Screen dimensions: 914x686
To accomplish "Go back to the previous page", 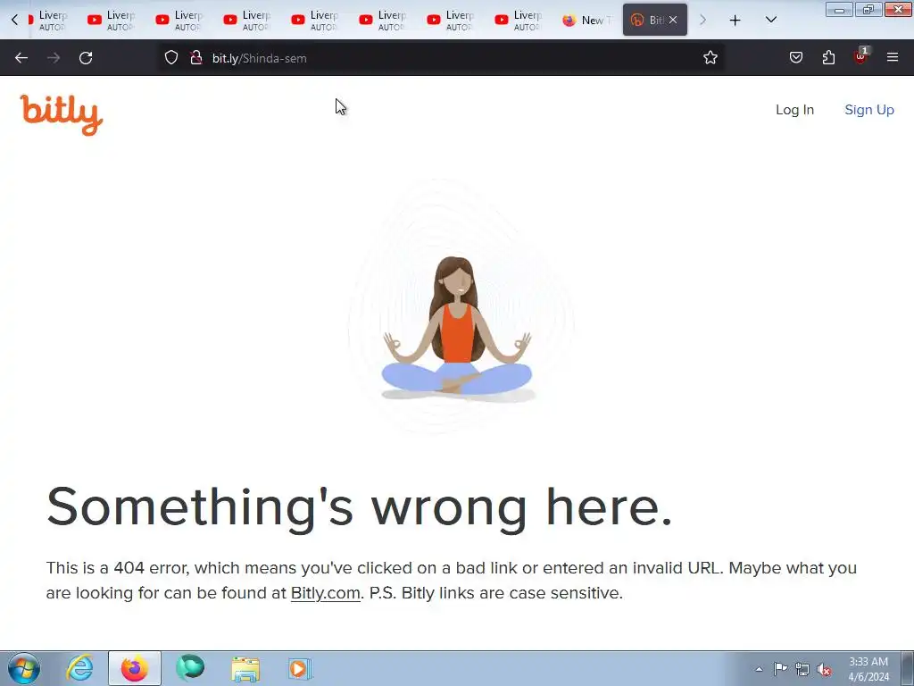I will (21, 58).
